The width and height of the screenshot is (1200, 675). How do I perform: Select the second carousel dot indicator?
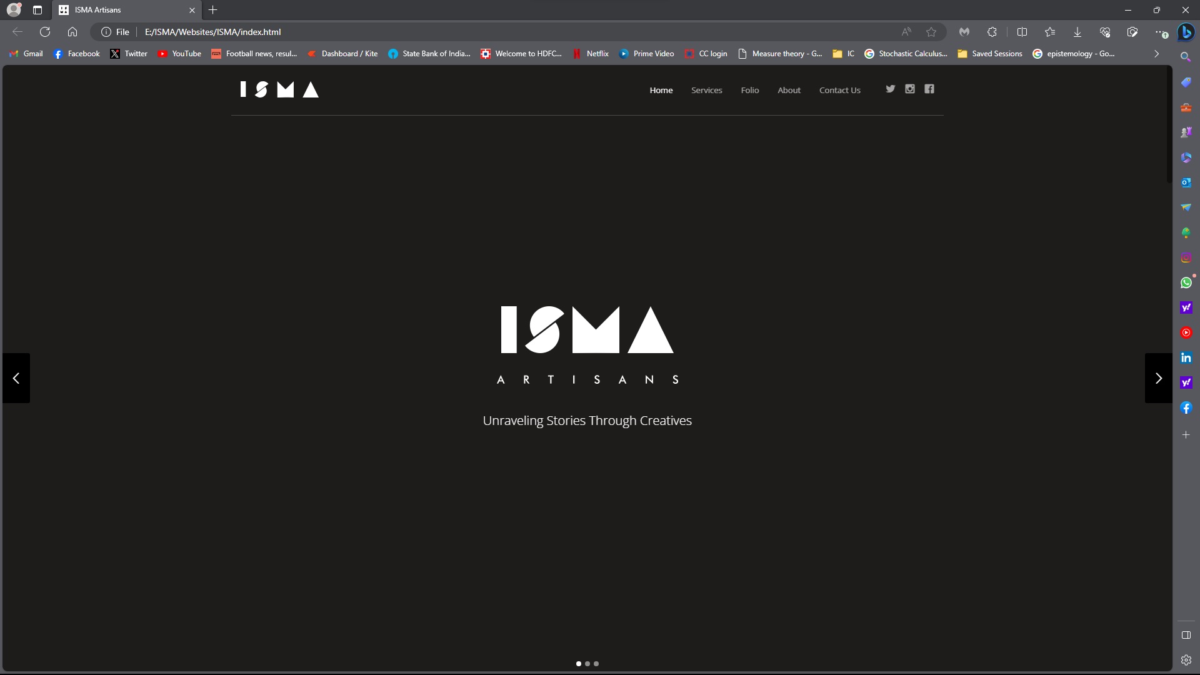coord(587,664)
